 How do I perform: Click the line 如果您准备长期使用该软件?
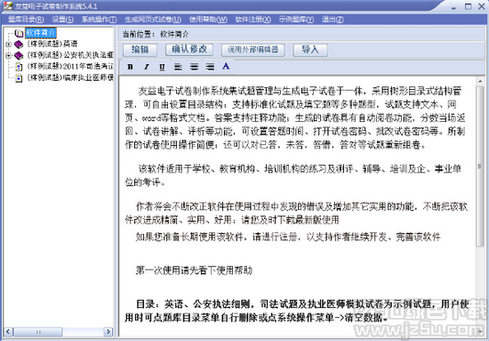coord(288,237)
